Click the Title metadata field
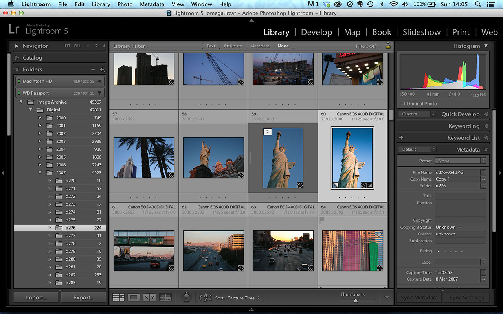The width and height of the screenshot is (503, 314). pyautogui.click(x=460, y=196)
